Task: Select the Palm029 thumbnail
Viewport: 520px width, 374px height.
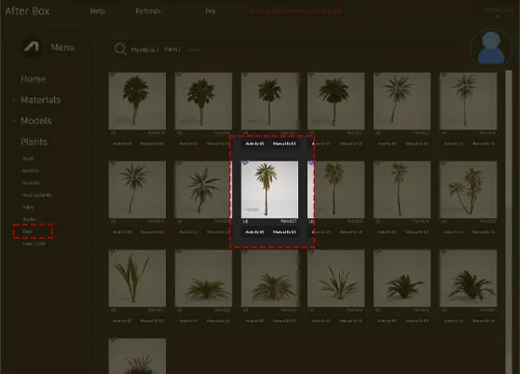Action: (402, 190)
